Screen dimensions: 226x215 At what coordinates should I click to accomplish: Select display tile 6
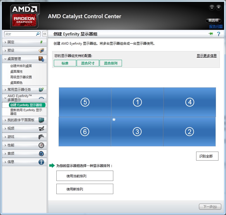point(85,132)
